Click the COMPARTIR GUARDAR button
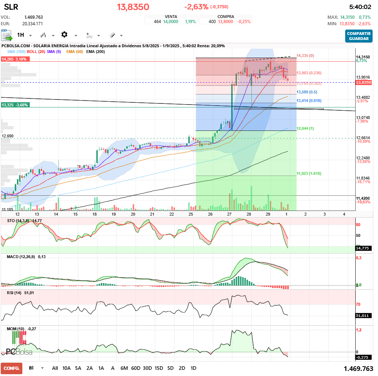The image size is (378, 376). click(x=359, y=36)
